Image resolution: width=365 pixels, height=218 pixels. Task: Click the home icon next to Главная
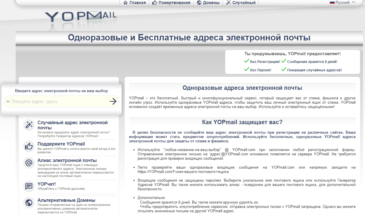coord(125,3)
